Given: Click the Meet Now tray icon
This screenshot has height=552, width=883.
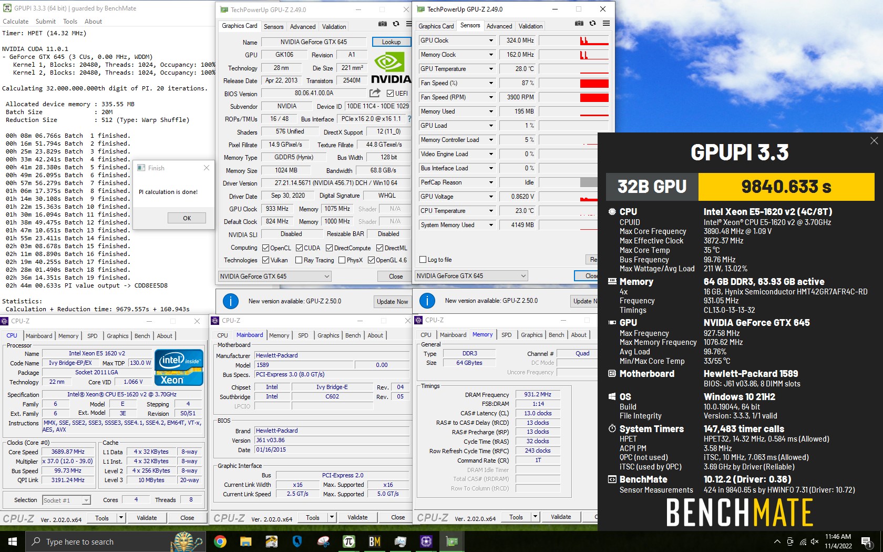Looking at the screenshot, I should (790, 541).
